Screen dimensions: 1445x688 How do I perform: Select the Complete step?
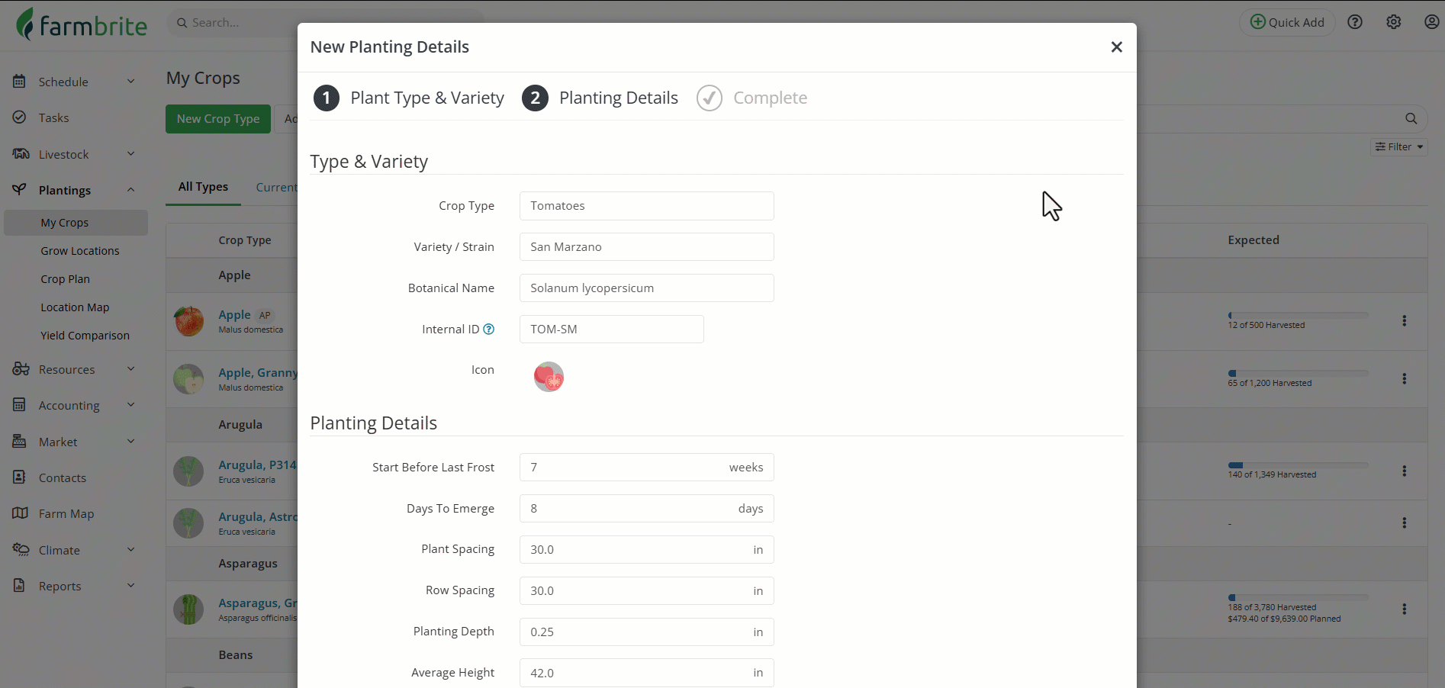(752, 98)
